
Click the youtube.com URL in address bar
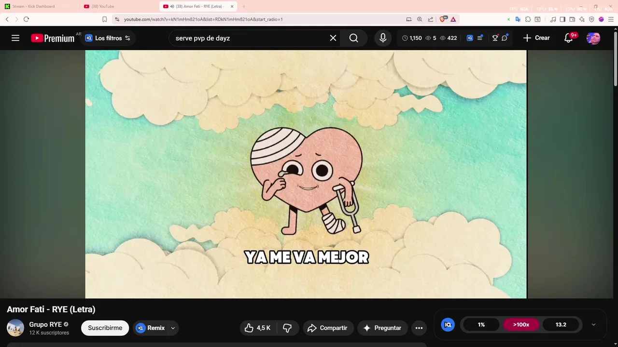203,19
